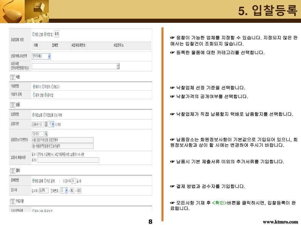Screen dimensions: 301x225
Task: Click the slide title '5. 입찰등록'
Action: [268, 10]
